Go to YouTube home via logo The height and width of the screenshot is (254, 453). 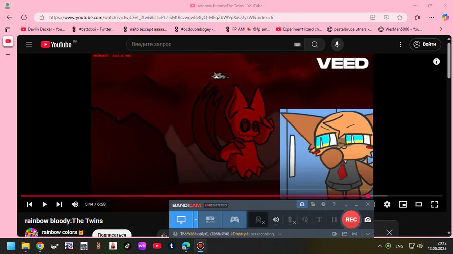click(x=56, y=44)
